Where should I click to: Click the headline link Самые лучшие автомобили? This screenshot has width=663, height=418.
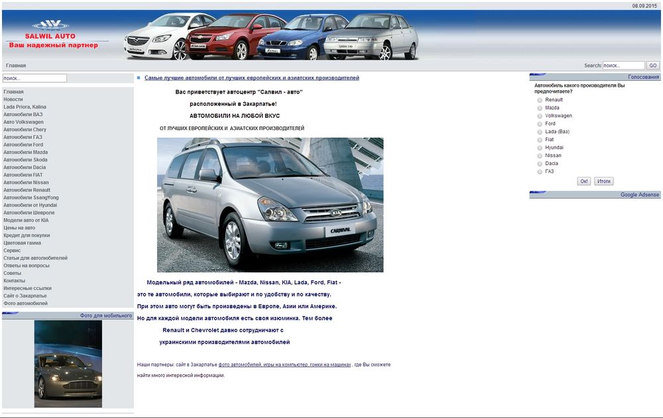coord(251,78)
